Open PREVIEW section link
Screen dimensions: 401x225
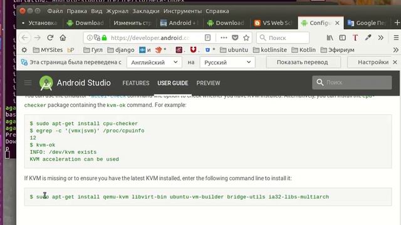pyautogui.click(x=208, y=83)
